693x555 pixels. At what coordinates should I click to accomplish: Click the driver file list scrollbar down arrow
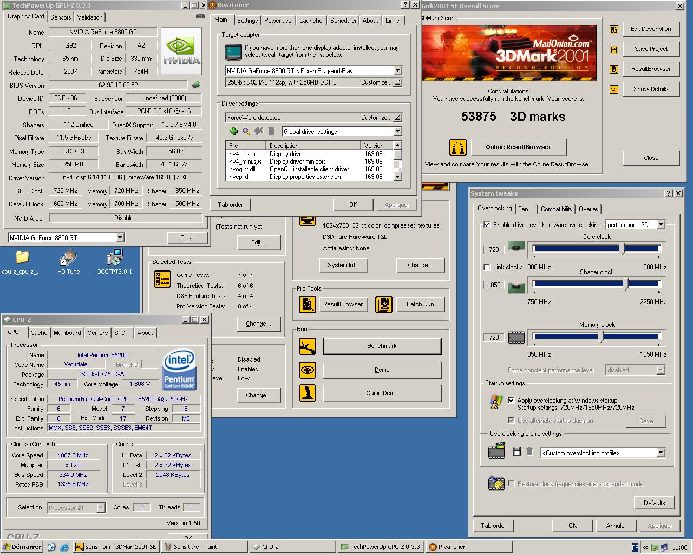[x=398, y=177]
